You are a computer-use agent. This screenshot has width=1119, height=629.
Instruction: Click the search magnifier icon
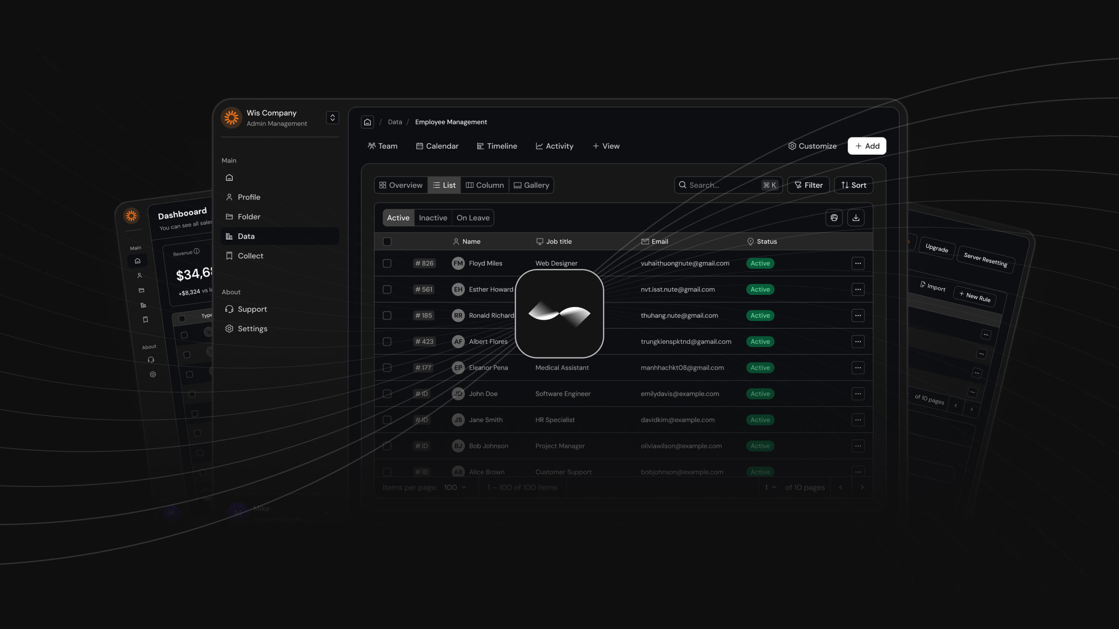(x=682, y=185)
